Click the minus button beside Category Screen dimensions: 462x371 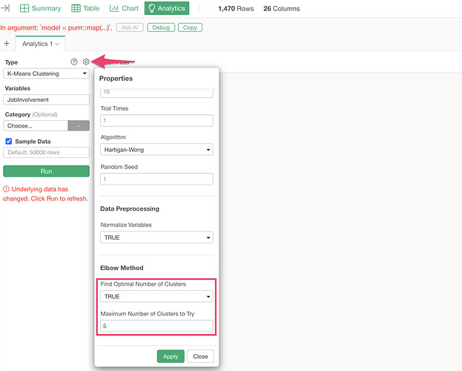78,125
